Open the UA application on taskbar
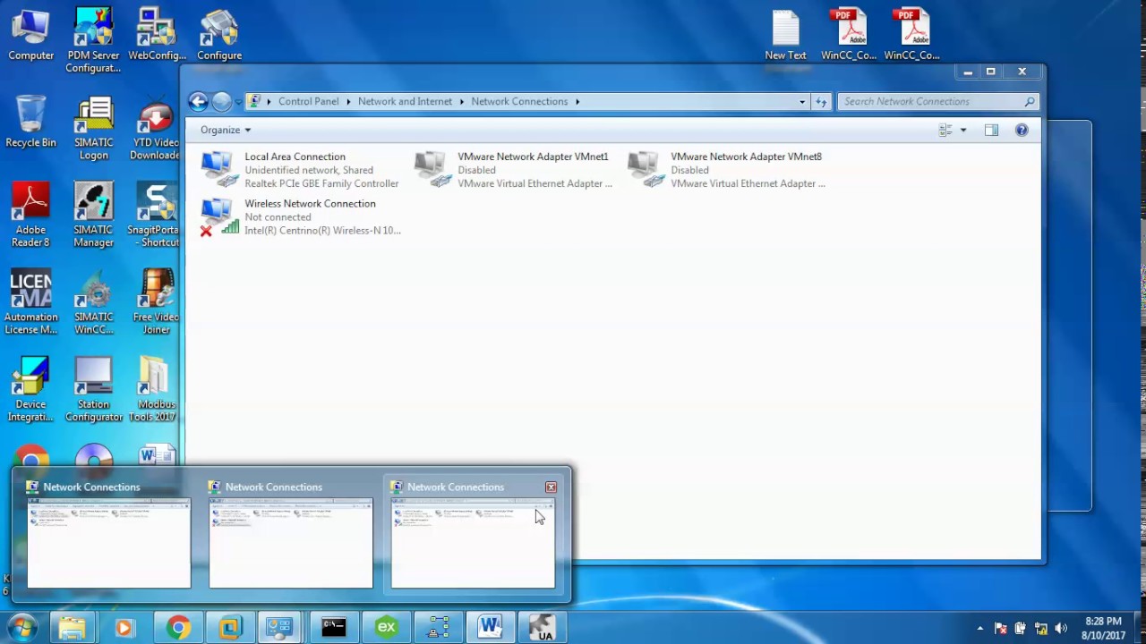The image size is (1146, 644). tap(542, 628)
